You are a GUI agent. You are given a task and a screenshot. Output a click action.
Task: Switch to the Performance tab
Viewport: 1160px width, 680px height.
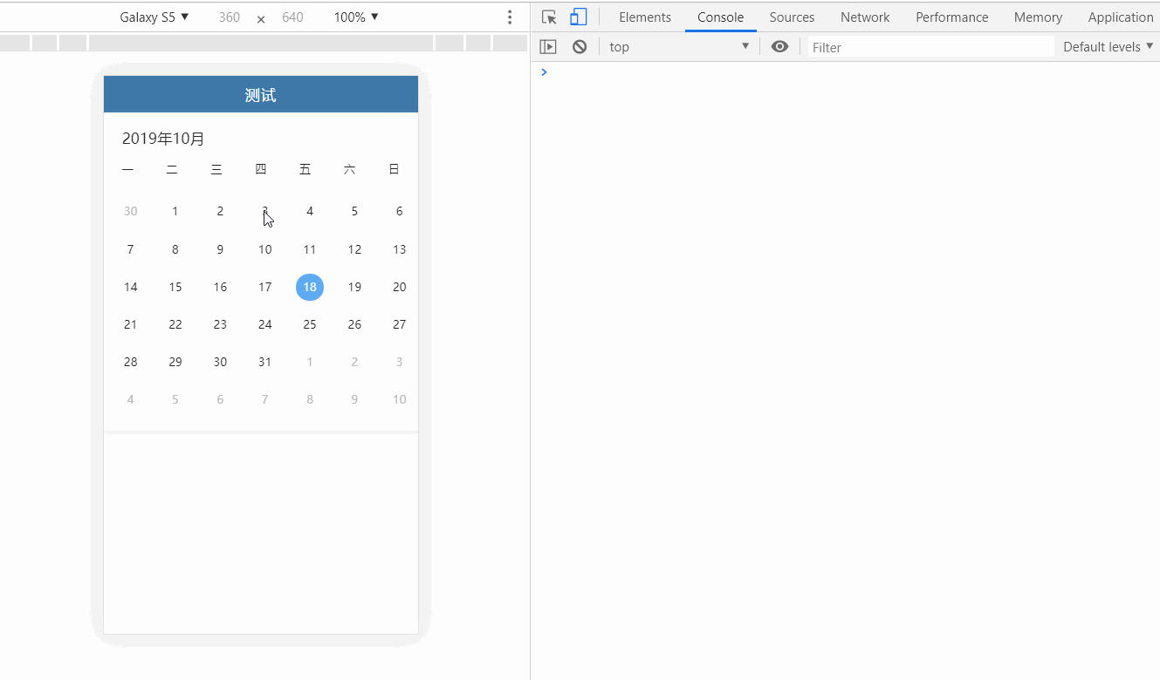click(952, 17)
